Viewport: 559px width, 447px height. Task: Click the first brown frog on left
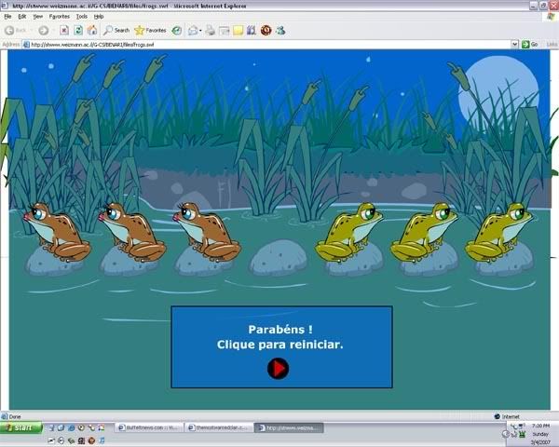[56, 233]
